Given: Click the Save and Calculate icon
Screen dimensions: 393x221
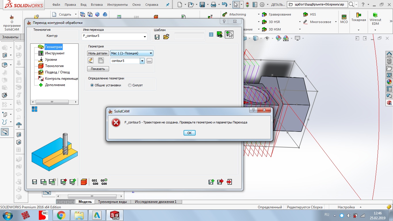Looking at the screenshot, I should [x=43, y=182].
